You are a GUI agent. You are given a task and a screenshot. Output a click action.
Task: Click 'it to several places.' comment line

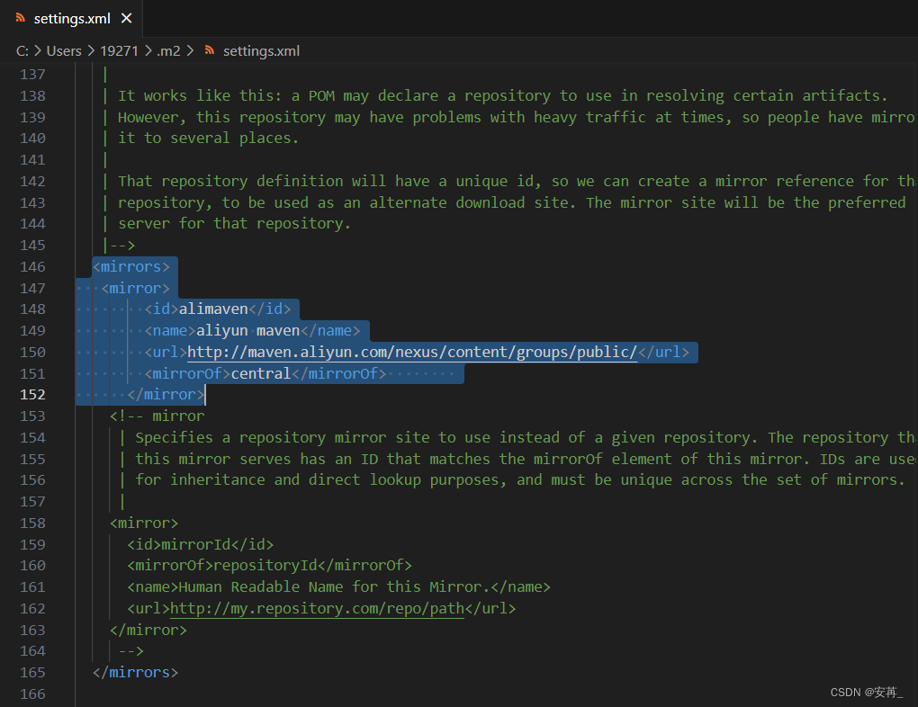pos(209,139)
